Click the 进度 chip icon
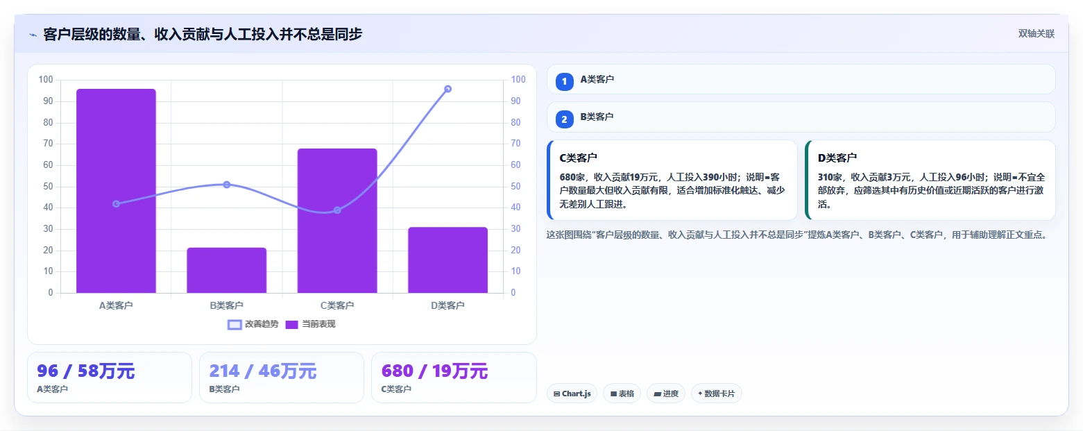 coord(657,394)
